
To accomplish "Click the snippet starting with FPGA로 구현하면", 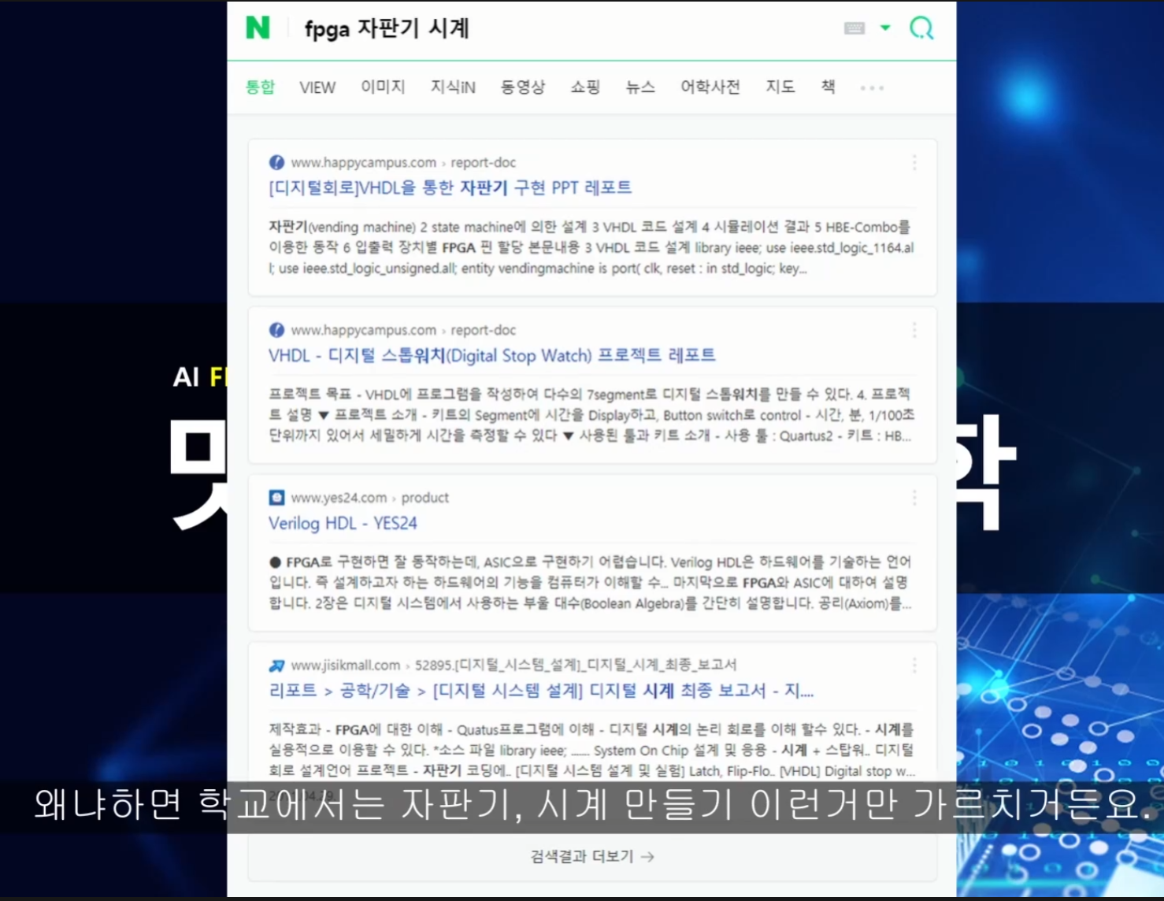I will coord(591,583).
